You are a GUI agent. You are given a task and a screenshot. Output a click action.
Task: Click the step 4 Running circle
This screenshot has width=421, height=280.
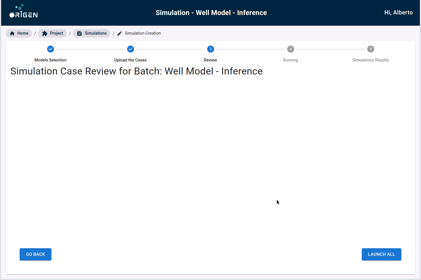(291, 49)
